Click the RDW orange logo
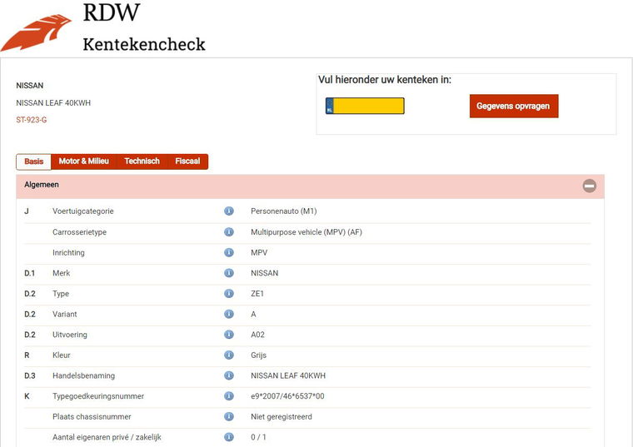633x447 pixels. tap(36, 33)
